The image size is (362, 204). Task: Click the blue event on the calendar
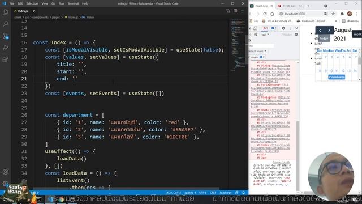point(337,77)
